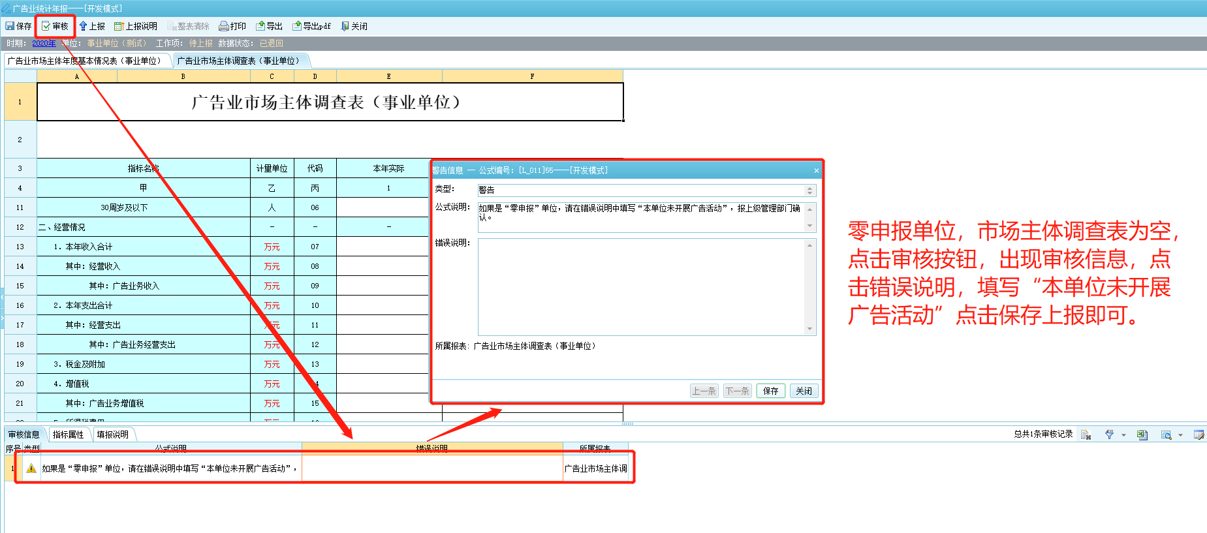Click the 保存 floppy disk toolbar icon
Image resolution: width=1207 pixels, height=533 pixels.
point(10,26)
